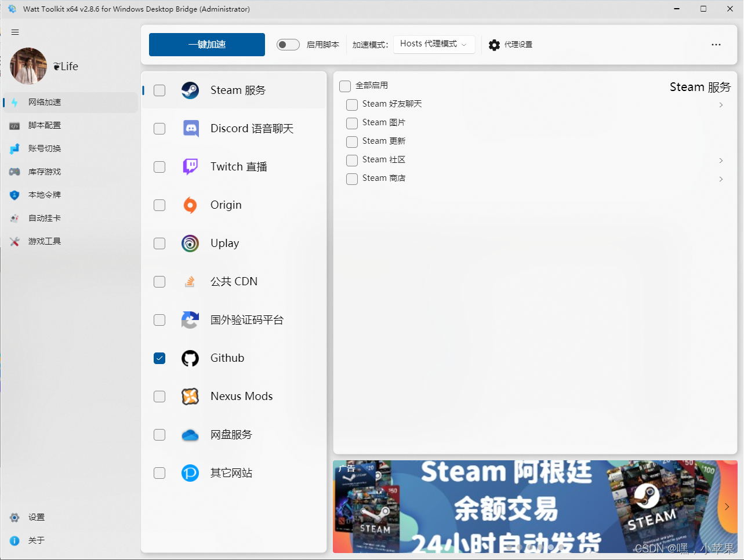Click the 库存游戏 gamepad icon
Viewport: 744px width, 560px height.
click(x=14, y=172)
